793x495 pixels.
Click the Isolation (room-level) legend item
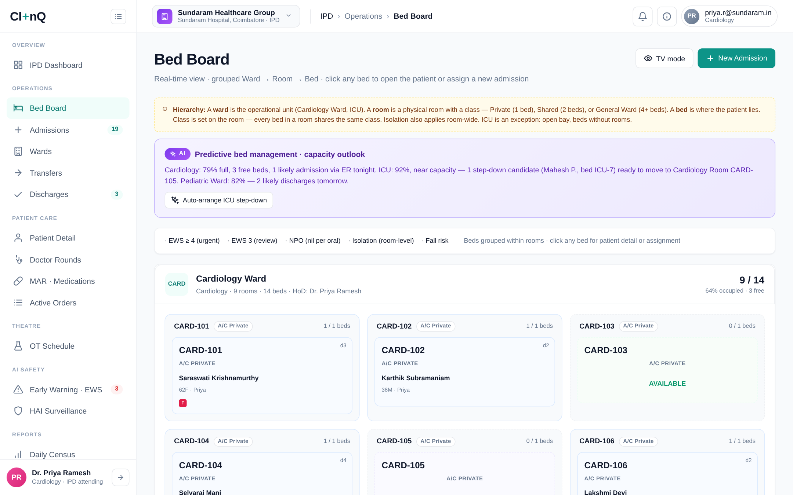381,241
